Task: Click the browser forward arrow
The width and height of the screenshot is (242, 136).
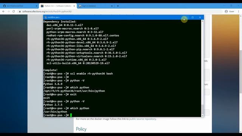Action: point(8,11)
